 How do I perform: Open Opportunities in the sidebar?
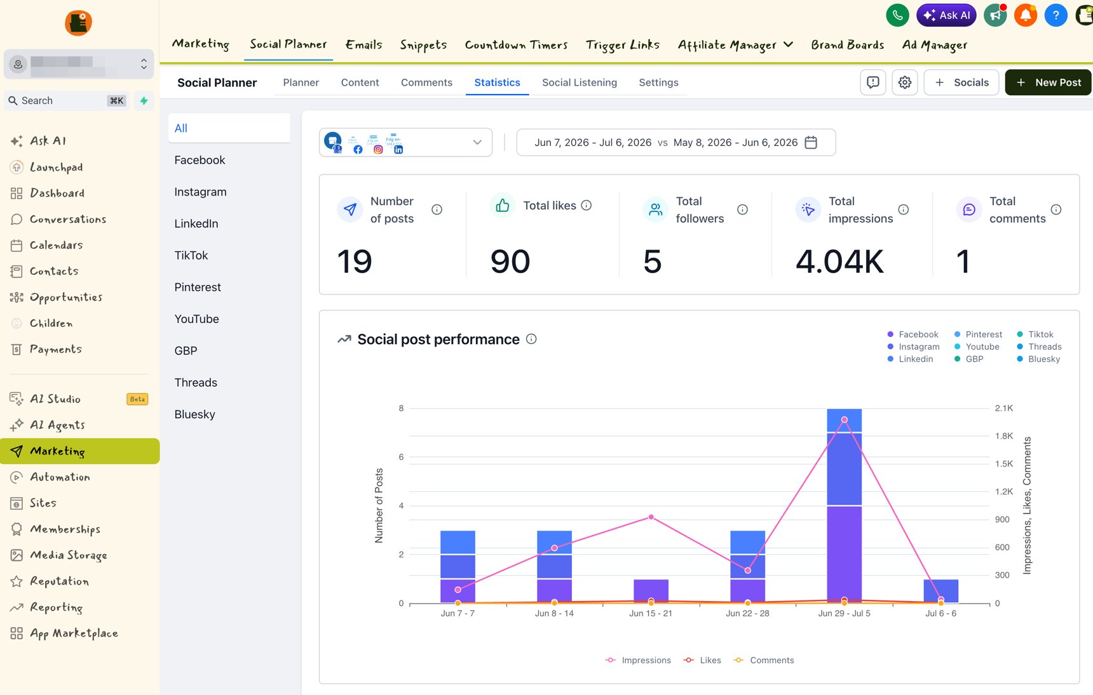pyautogui.click(x=57, y=297)
